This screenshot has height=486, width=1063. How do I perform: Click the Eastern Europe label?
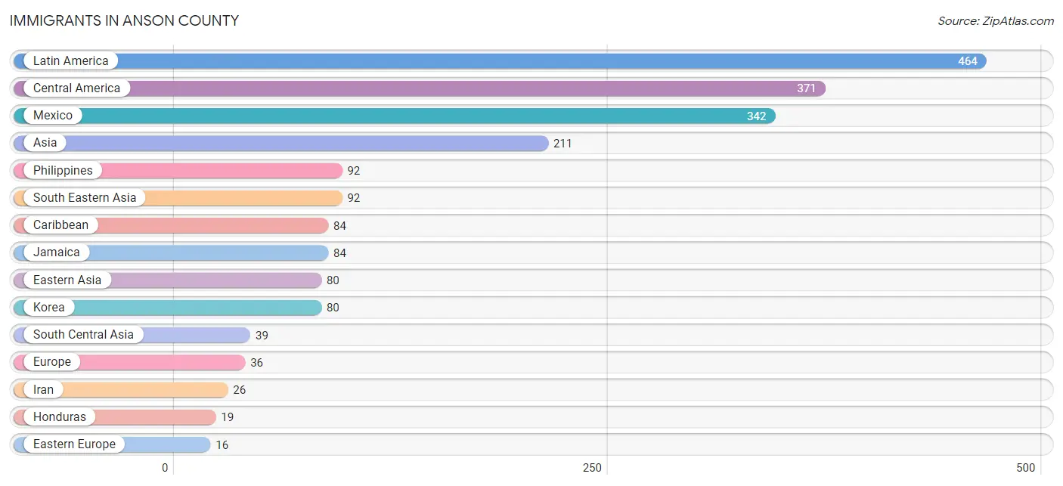(x=74, y=444)
